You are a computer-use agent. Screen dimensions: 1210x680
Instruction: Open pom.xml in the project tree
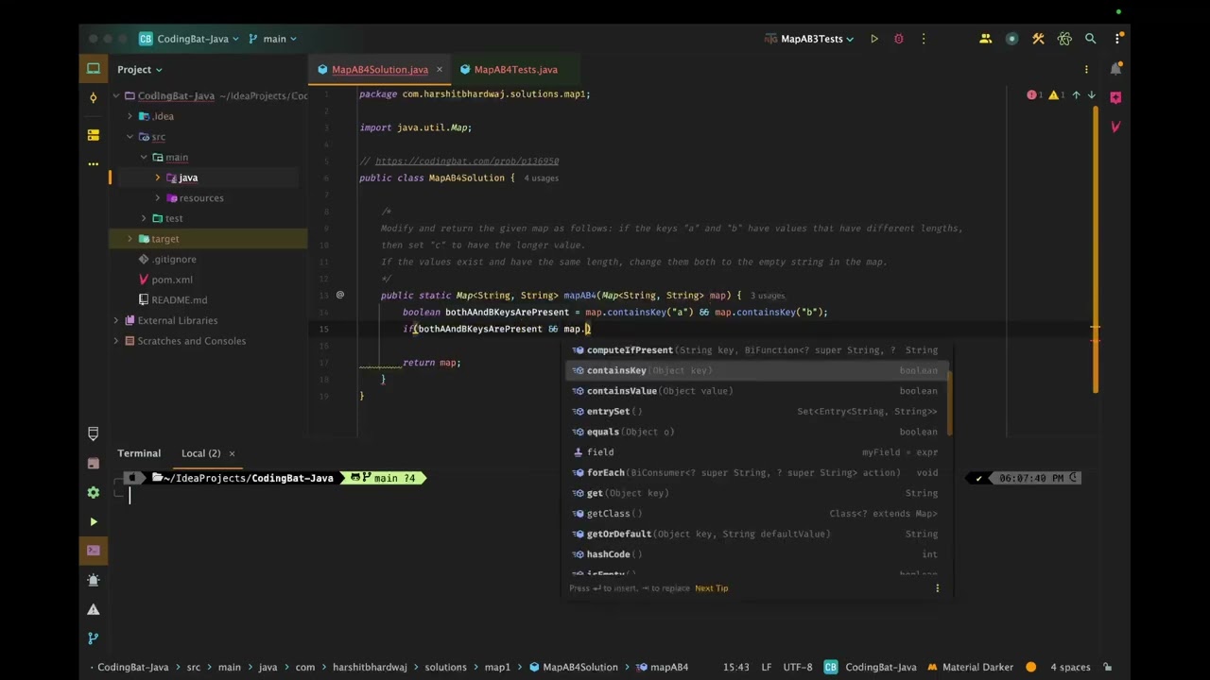click(x=171, y=280)
